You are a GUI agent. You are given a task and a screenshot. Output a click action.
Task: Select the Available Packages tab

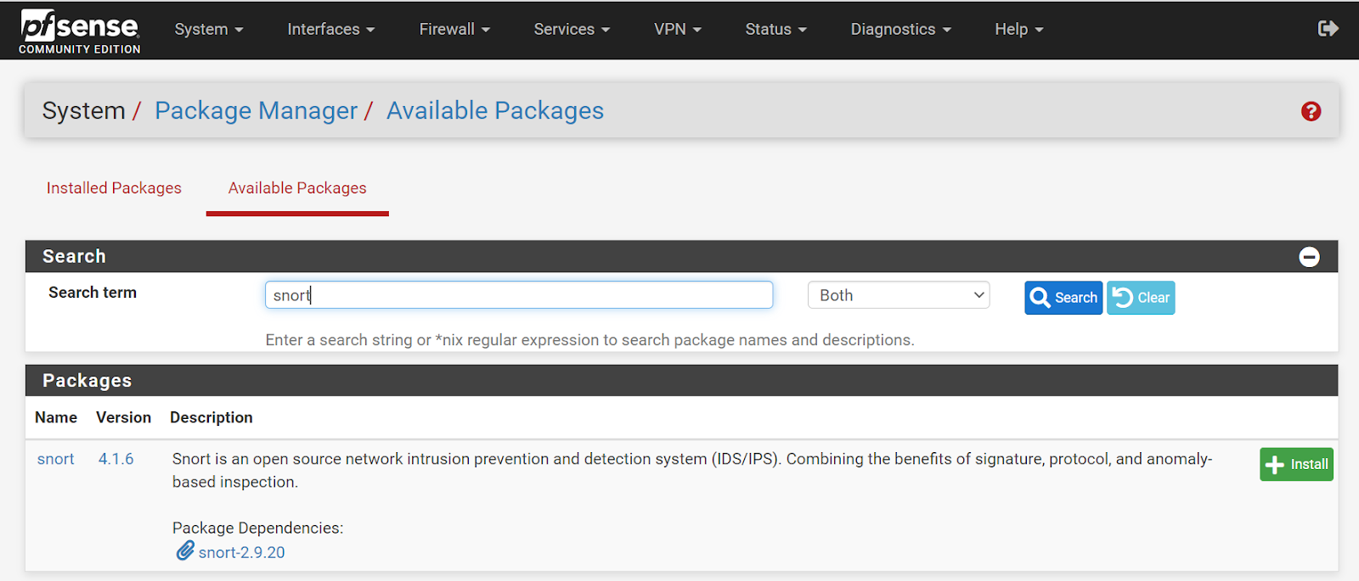[297, 188]
